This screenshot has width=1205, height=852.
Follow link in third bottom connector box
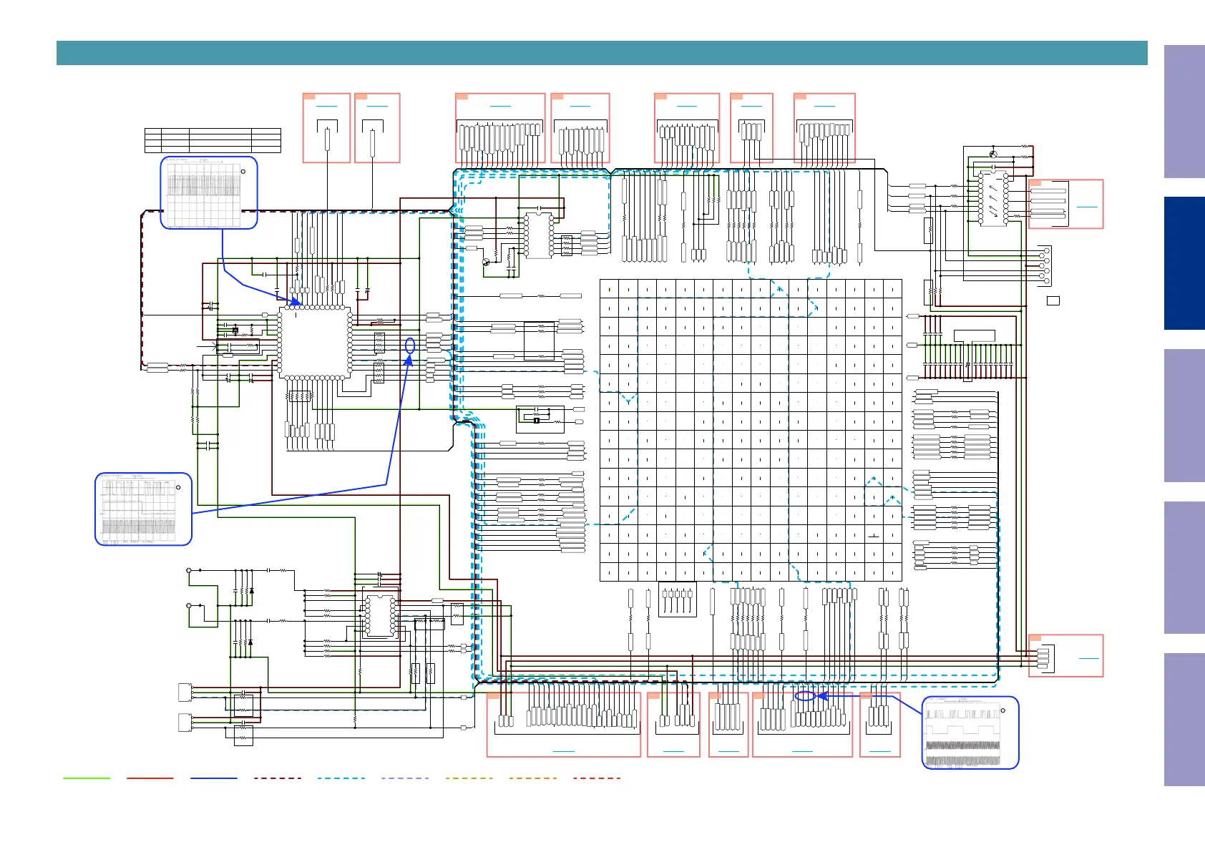point(728,751)
